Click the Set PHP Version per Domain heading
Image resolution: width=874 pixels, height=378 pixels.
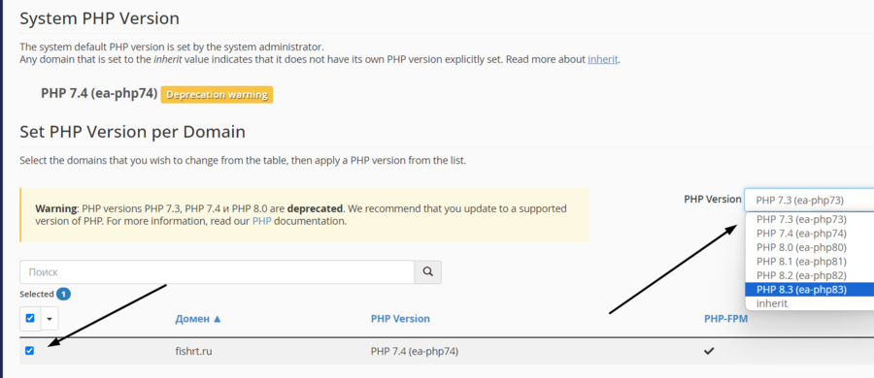pos(133,132)
